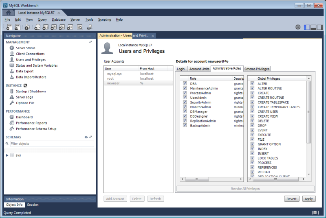Viewport: 326px width, 218px height.
Task: Select the root user account row
Action: (138, 78)
